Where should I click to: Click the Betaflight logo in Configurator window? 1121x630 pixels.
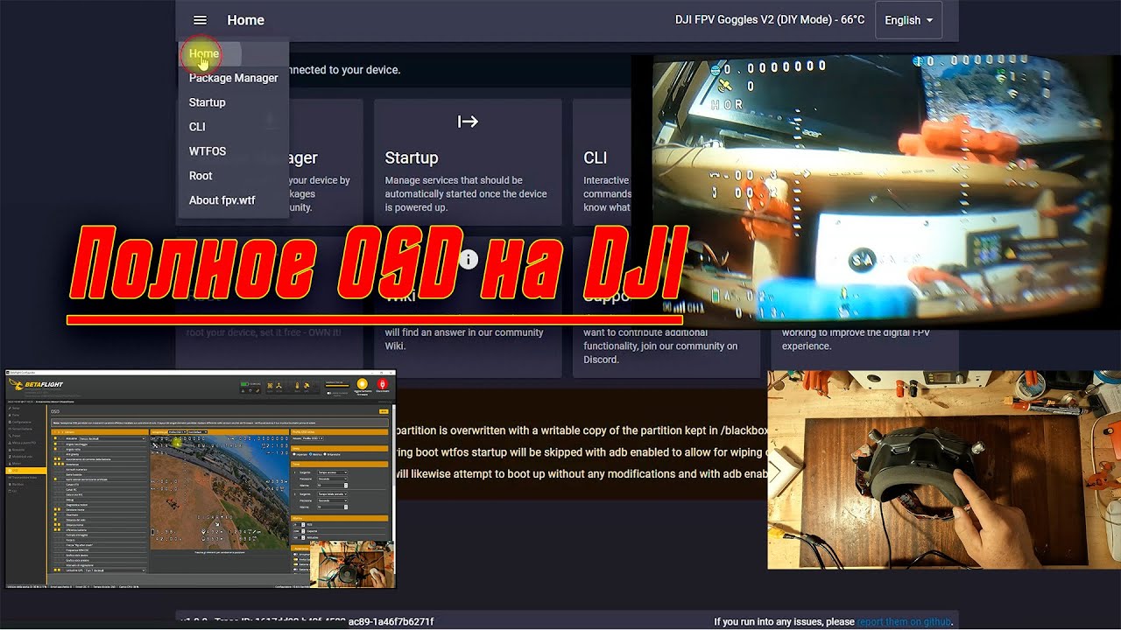coord(36,384)
